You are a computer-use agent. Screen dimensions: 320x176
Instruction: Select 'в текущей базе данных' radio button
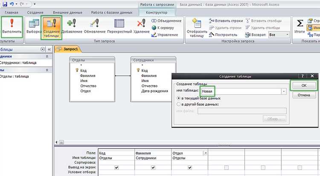(x=179, y=98)
